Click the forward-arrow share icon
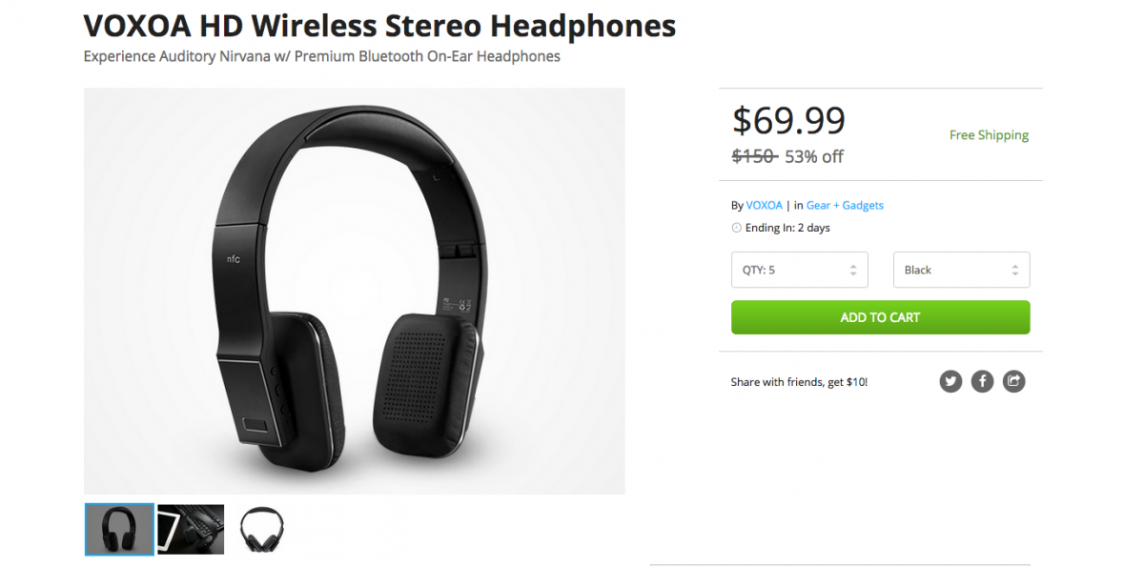This screenshot has width=1144, height=566. [1013, 381]
